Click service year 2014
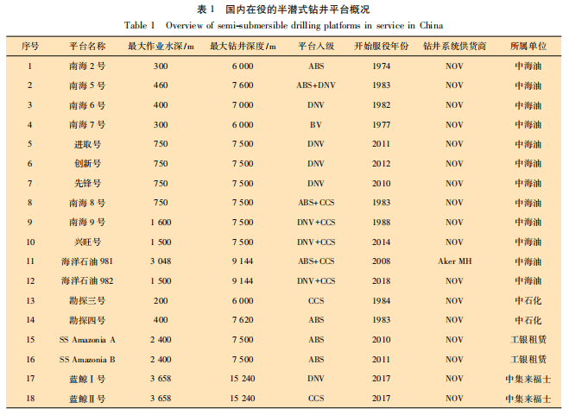The height and width of the screenshot is (415, 569). [382, 242]
